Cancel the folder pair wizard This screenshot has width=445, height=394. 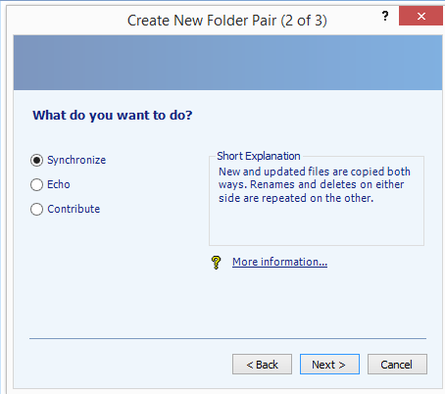click(397, 364)
